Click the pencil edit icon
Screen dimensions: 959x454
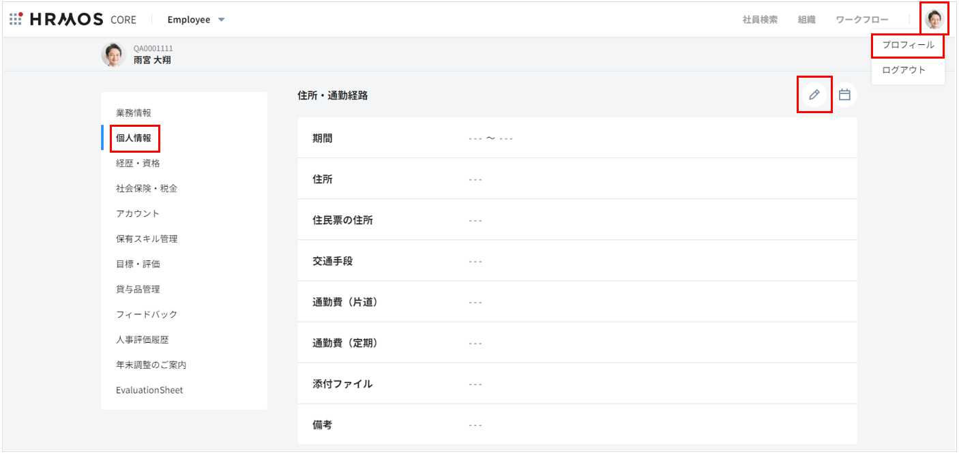tap(814, 95)
